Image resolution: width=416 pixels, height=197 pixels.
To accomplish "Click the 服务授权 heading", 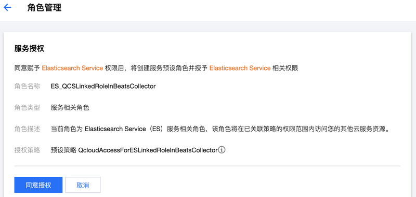I will pos(29,49).
